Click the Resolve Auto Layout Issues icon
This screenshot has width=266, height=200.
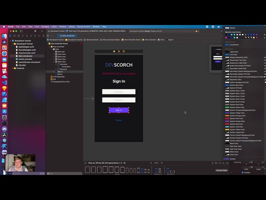[x=224, y=163]
